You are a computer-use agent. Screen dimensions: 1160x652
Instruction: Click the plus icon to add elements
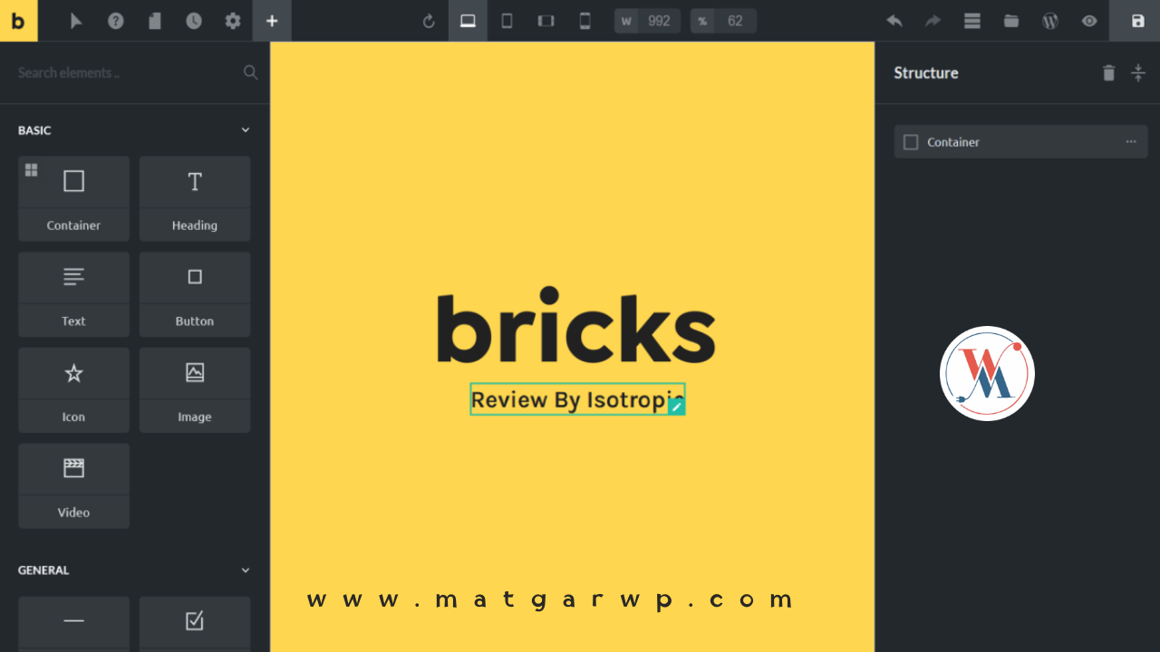click(x=272, y=21)
